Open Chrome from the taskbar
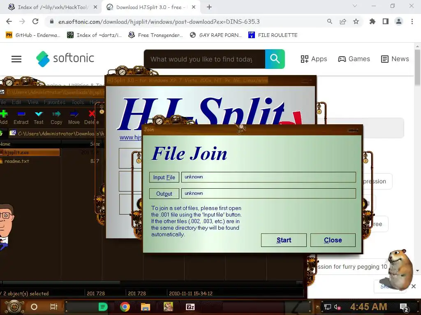Image resolution: width=421 pixels, height=315 pixels. coord(125,307)
